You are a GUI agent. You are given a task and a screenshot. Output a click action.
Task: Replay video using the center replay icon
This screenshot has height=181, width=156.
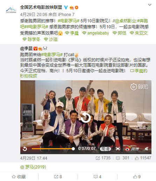pos(86,117)
